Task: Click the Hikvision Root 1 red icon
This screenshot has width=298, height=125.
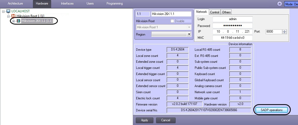Action: [13, 16]
